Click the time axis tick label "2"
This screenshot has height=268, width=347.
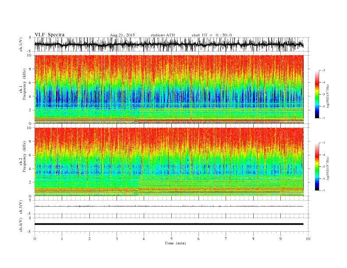click(x=89, y=239)
